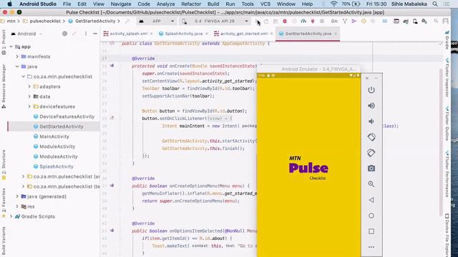The height and width of the screenshot is (257, 458).
Task: Expand the adapters package arrow
Action: (29, 86)
